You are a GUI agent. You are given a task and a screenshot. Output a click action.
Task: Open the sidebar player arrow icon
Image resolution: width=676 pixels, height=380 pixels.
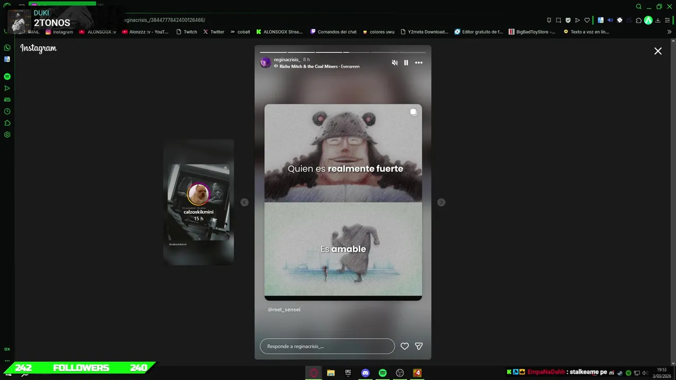[x=7, y=88]
